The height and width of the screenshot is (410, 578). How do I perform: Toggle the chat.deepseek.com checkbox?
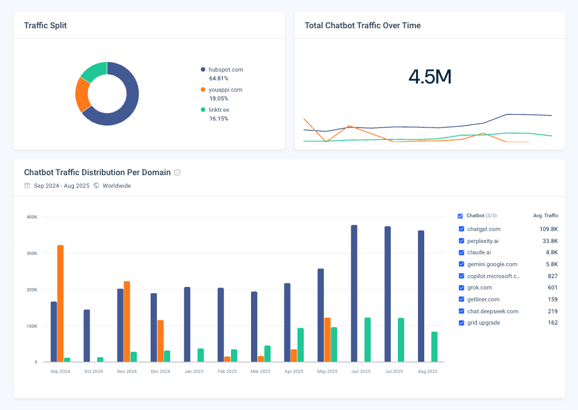click(x=461, y=311)
